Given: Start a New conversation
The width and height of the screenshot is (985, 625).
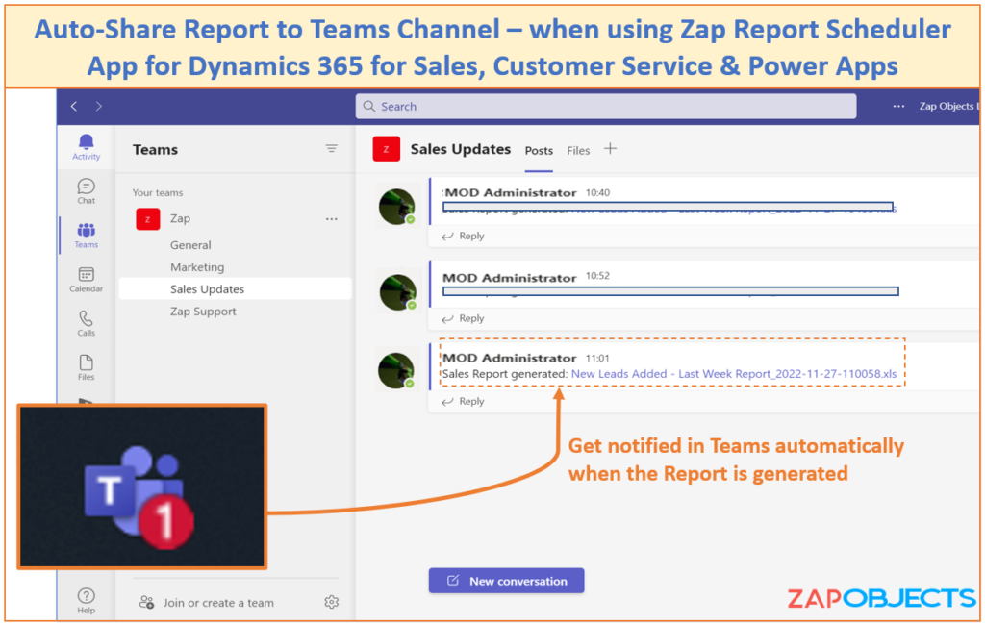Looking at the screenshot, I should pos(506,581).
